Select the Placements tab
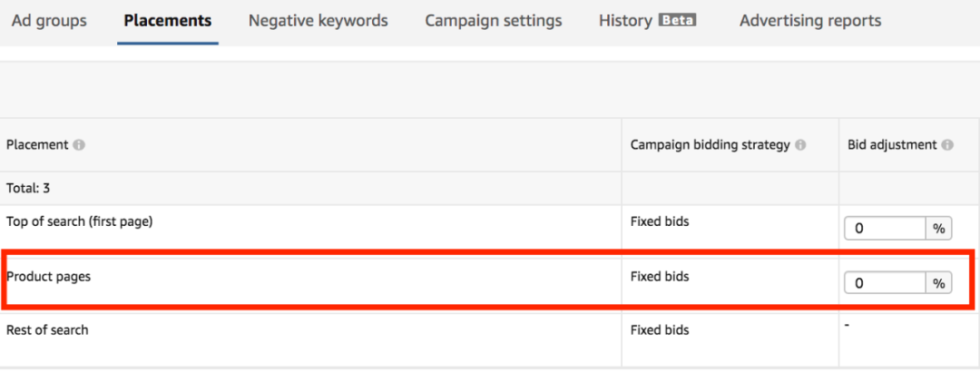Screen dimensions: 980x373 pos(168,21)
